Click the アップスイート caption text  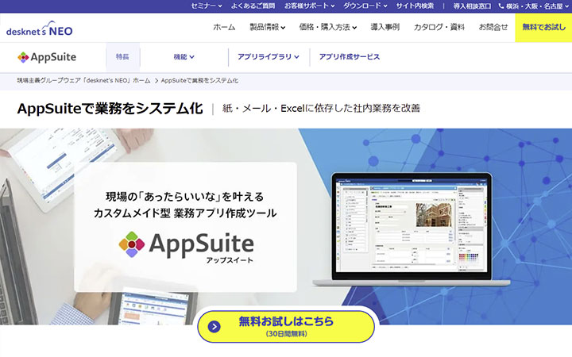(230, 260)
